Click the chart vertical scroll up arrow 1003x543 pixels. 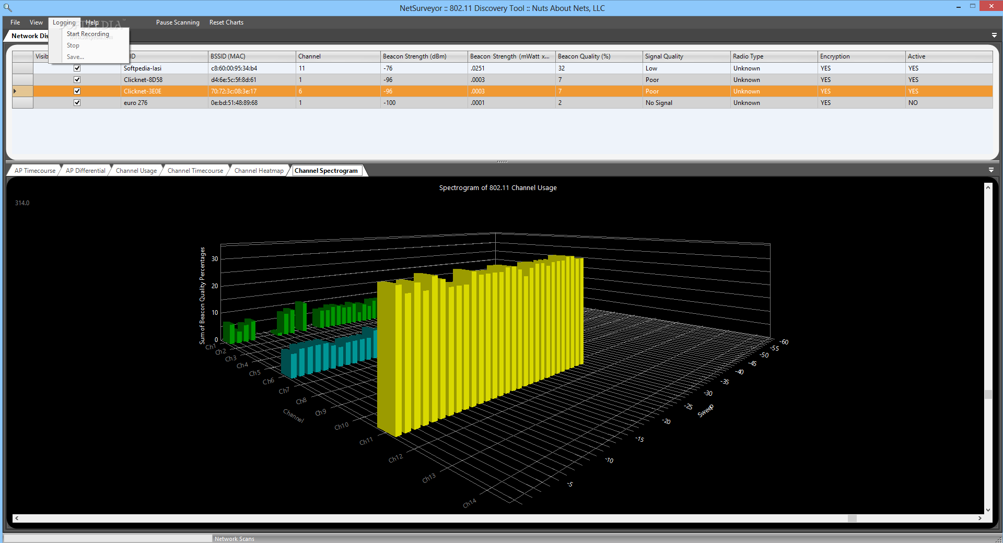coord(988,187)
